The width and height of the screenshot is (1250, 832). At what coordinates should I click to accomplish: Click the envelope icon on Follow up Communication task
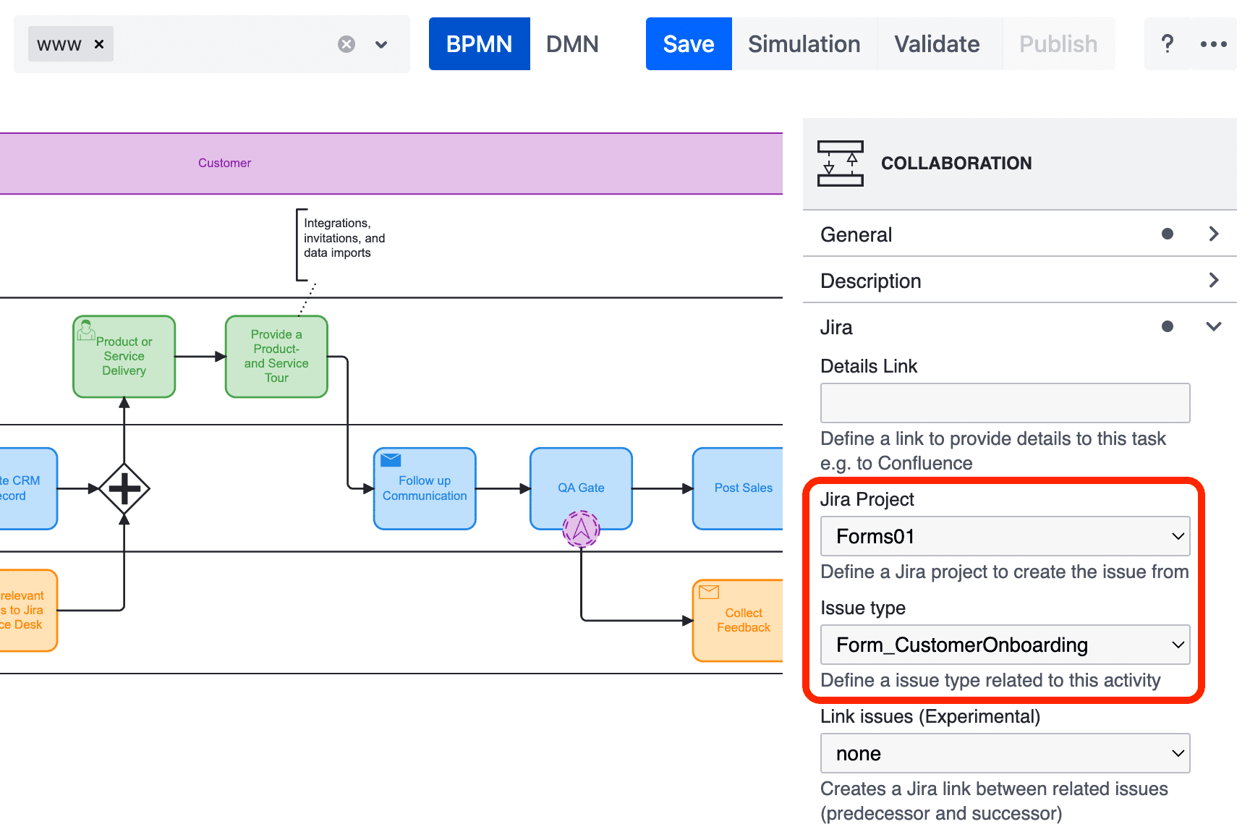(390, 459)
